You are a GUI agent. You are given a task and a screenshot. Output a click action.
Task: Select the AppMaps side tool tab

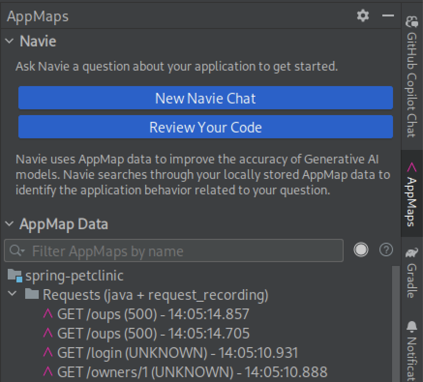click(412, 193)
